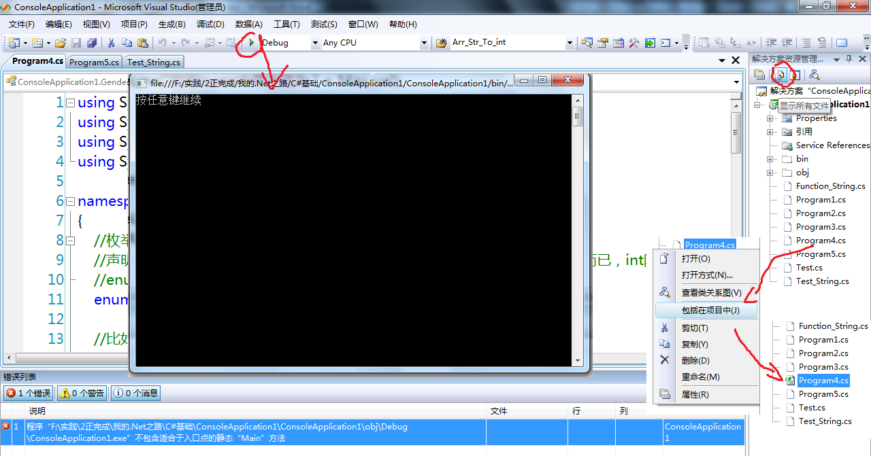Viewport: 871px width, 456px height.
Task: Click the Solution Explorer Properties icon
Action: [759, 75]
